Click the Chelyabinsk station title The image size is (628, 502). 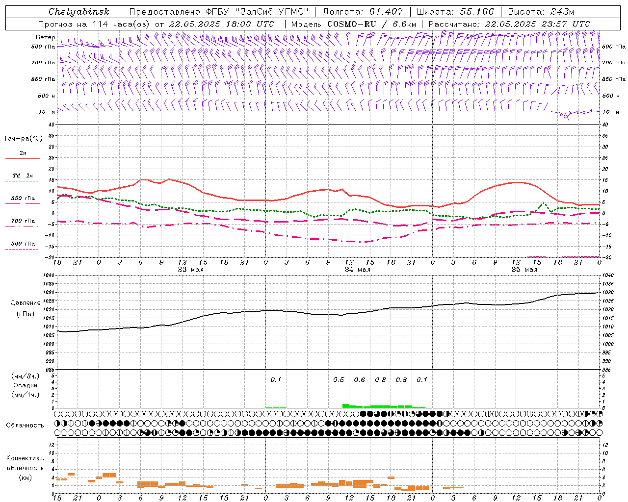click(78, 12)
